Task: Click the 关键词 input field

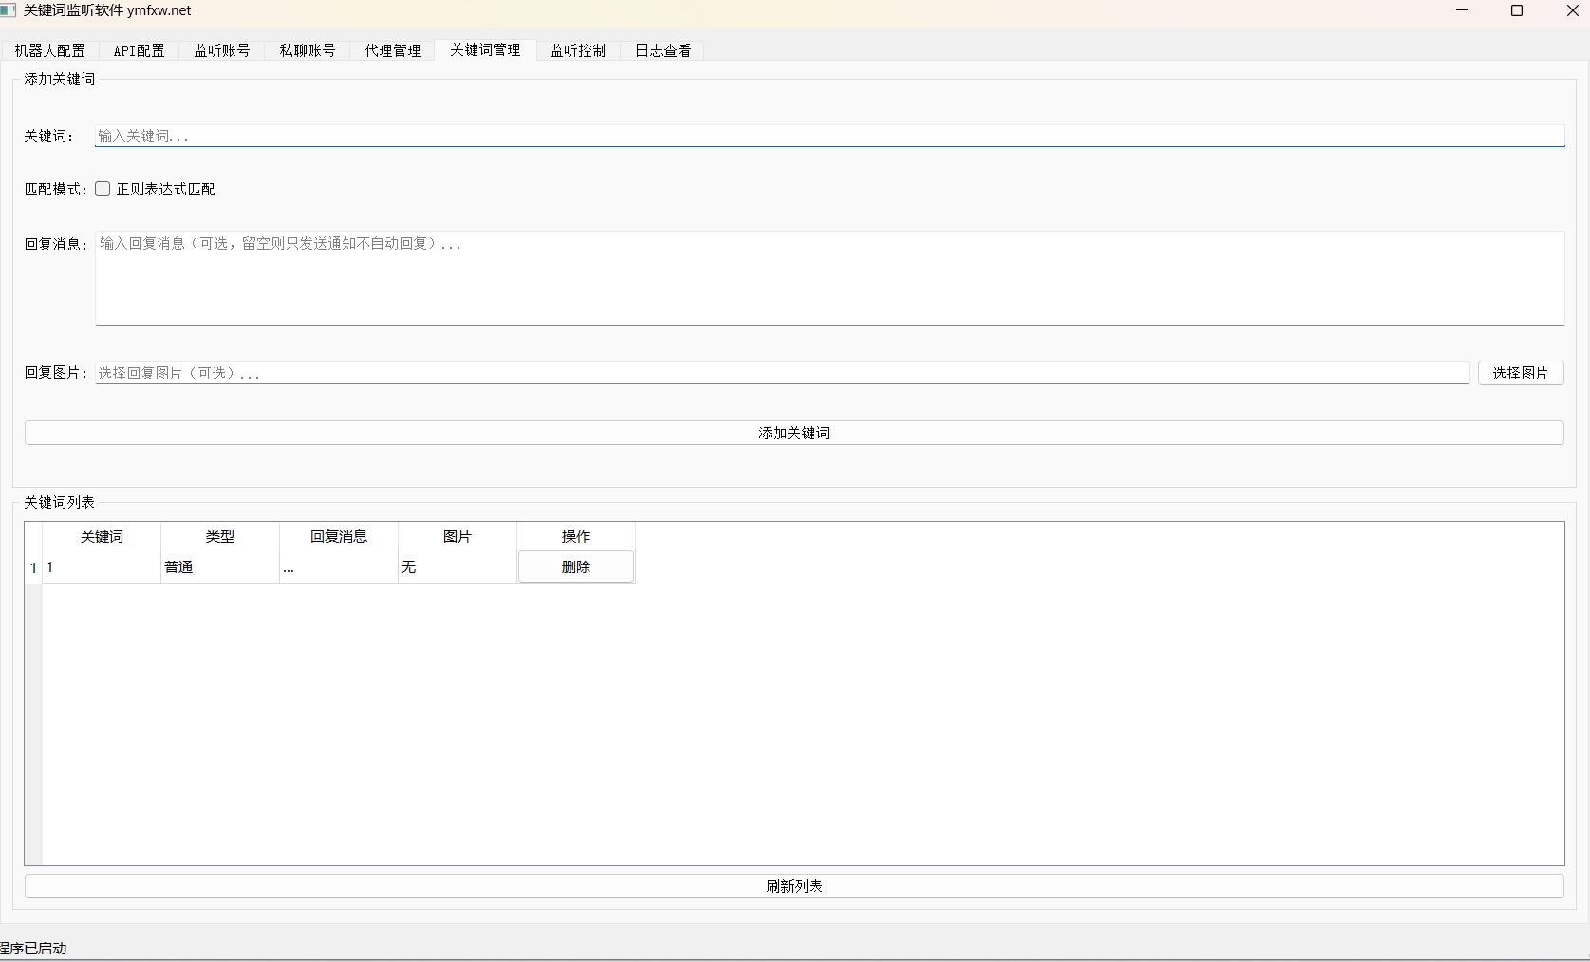Action: pos(829,136)
